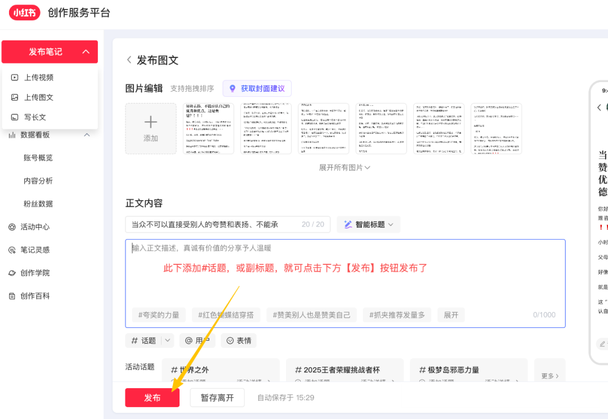
Task: Select the sixth image thumbnail
Action: pos(497,129)
